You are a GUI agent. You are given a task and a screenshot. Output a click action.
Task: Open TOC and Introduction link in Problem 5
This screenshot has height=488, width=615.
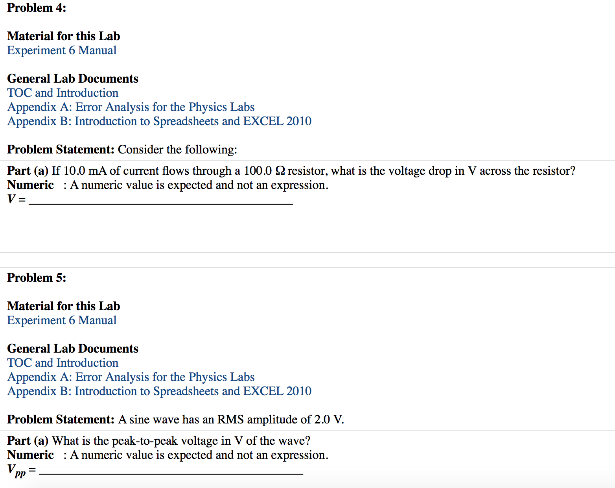63,363
